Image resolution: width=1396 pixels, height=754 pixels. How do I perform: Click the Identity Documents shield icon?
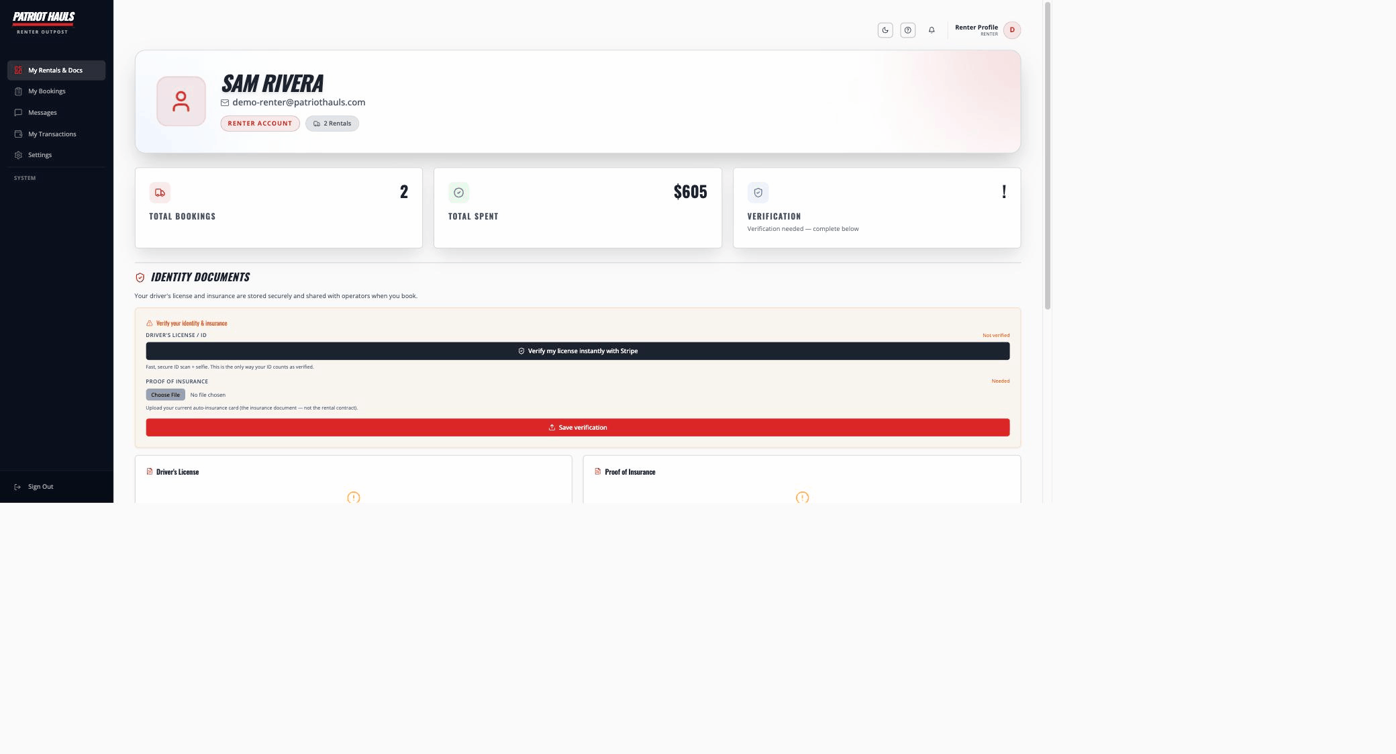[x=140, y=277]
